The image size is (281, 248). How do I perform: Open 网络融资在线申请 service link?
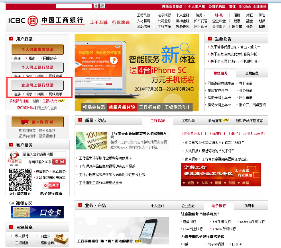[221, 83]
